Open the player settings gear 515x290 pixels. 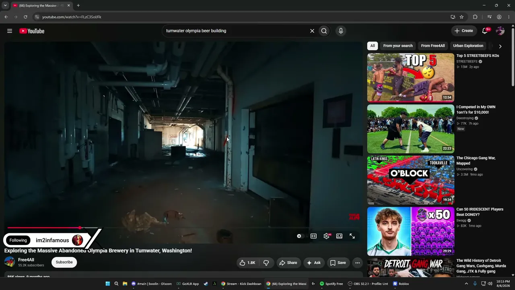326,236
